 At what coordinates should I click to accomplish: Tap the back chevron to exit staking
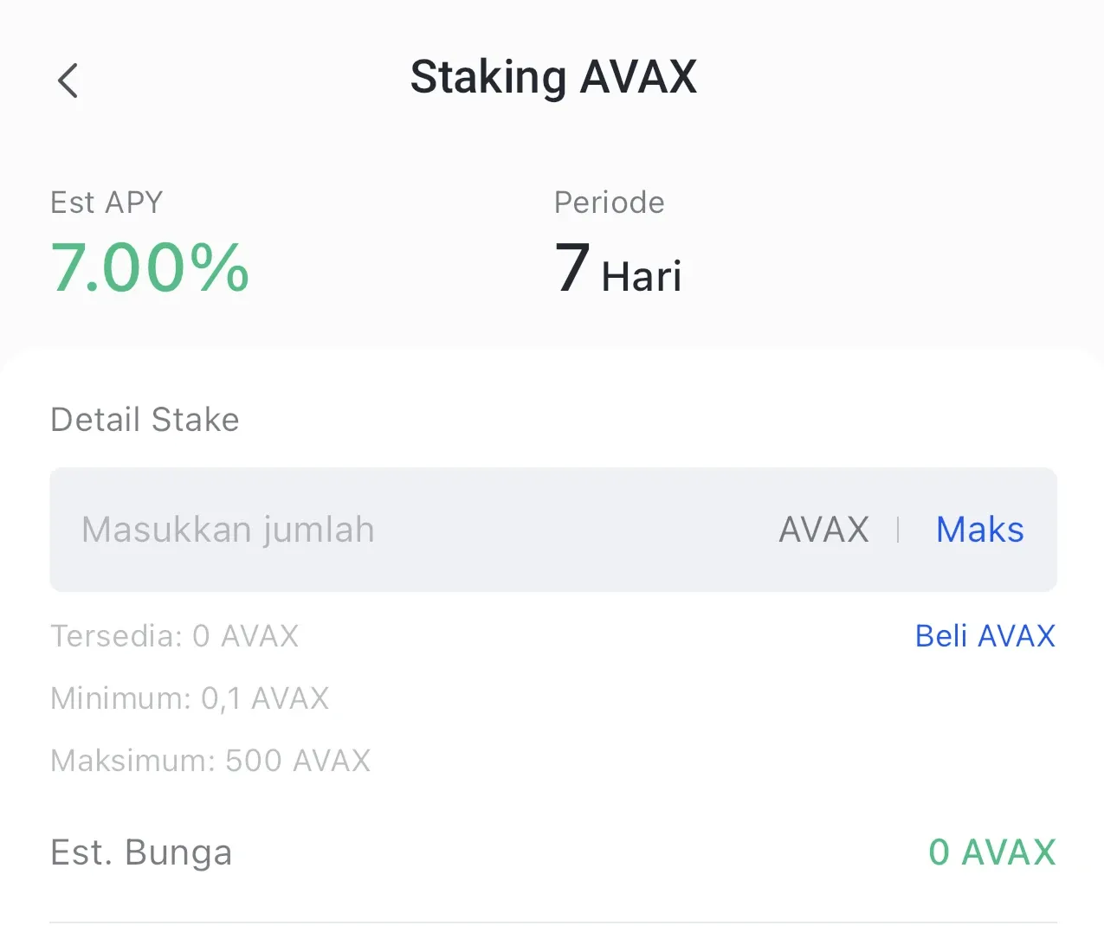pyautogui.click(x=68, y=80)
